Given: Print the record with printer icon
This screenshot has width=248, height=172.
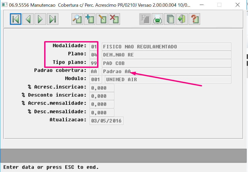Looking at the screenshot, I should coord(157,19).
